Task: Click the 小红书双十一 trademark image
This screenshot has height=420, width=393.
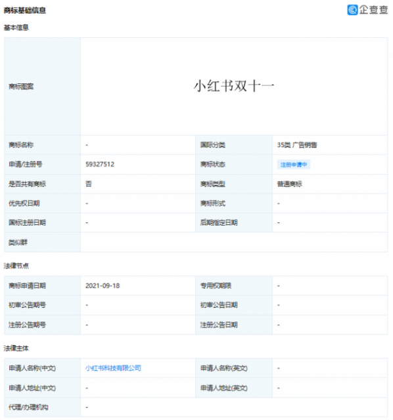Action: click(234, 86)
